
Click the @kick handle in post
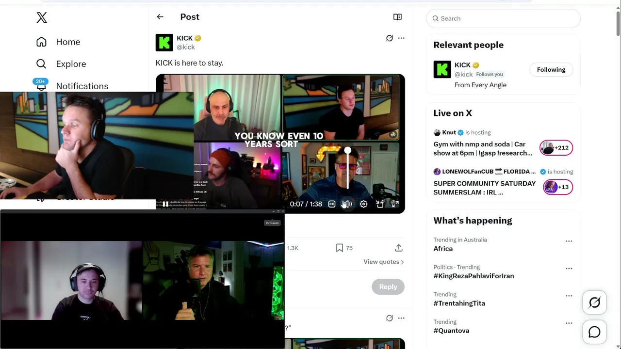click(x=185, y=47)
